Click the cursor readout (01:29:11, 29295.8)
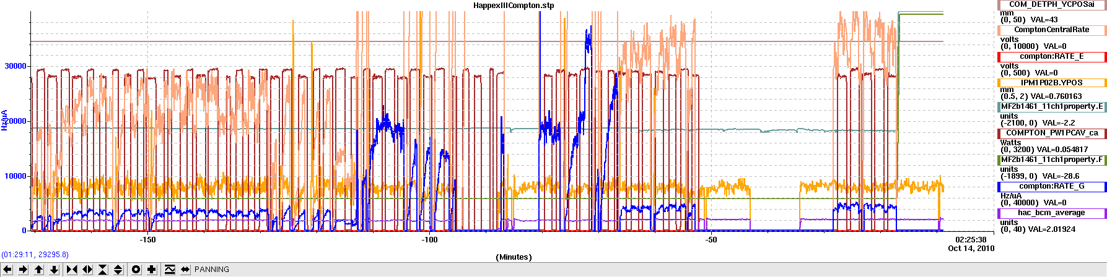This screenshot has width=1107, height=277. tap(35, 255)
